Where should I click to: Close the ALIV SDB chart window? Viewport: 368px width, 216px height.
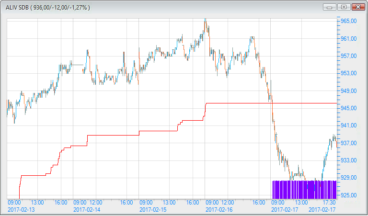357,7
